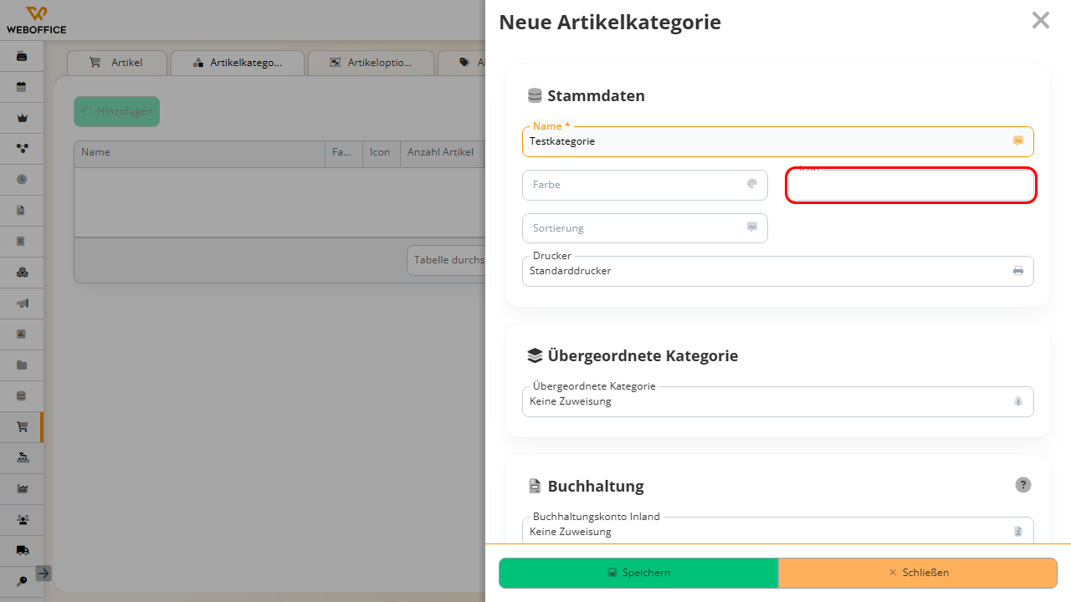Click the question mark help icon in Buchhaltung
The image size is (1071, 602).
tap(1023, 485)
